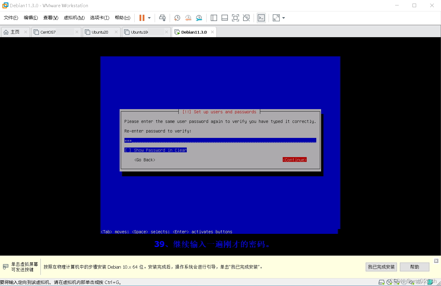Click the stretch guest display icon
441x286 pixels.
pyautogui.click(x=276, y=18)
